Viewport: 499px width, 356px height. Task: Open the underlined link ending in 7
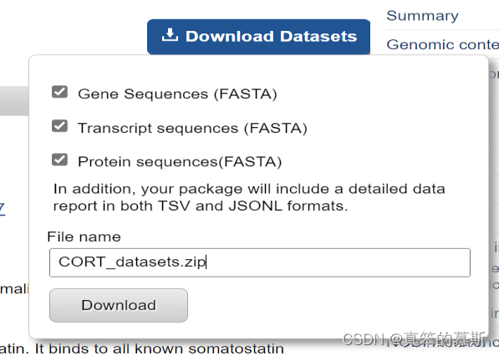pyautogui.click(x=3, y=209)
